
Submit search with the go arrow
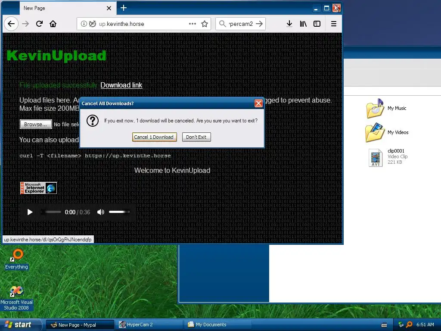[x=259, y=24]
